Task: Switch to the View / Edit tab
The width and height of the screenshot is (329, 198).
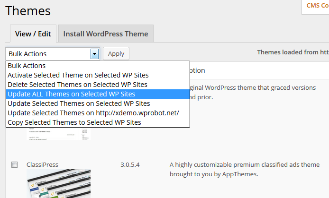Action: pyautogui.click(x=33, y=34)
